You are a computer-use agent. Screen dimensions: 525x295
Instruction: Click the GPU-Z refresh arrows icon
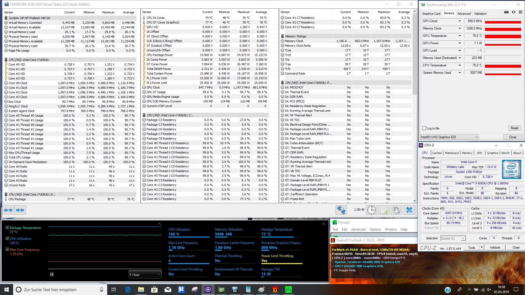514,12
